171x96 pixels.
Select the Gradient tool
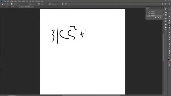(x=169, y=35)
